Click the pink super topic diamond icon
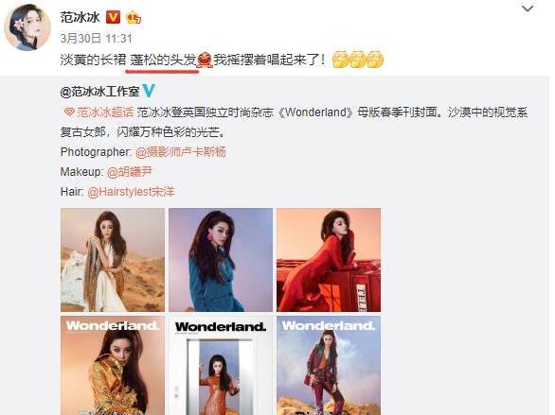555x415 pixels. [x=69, y=112]
